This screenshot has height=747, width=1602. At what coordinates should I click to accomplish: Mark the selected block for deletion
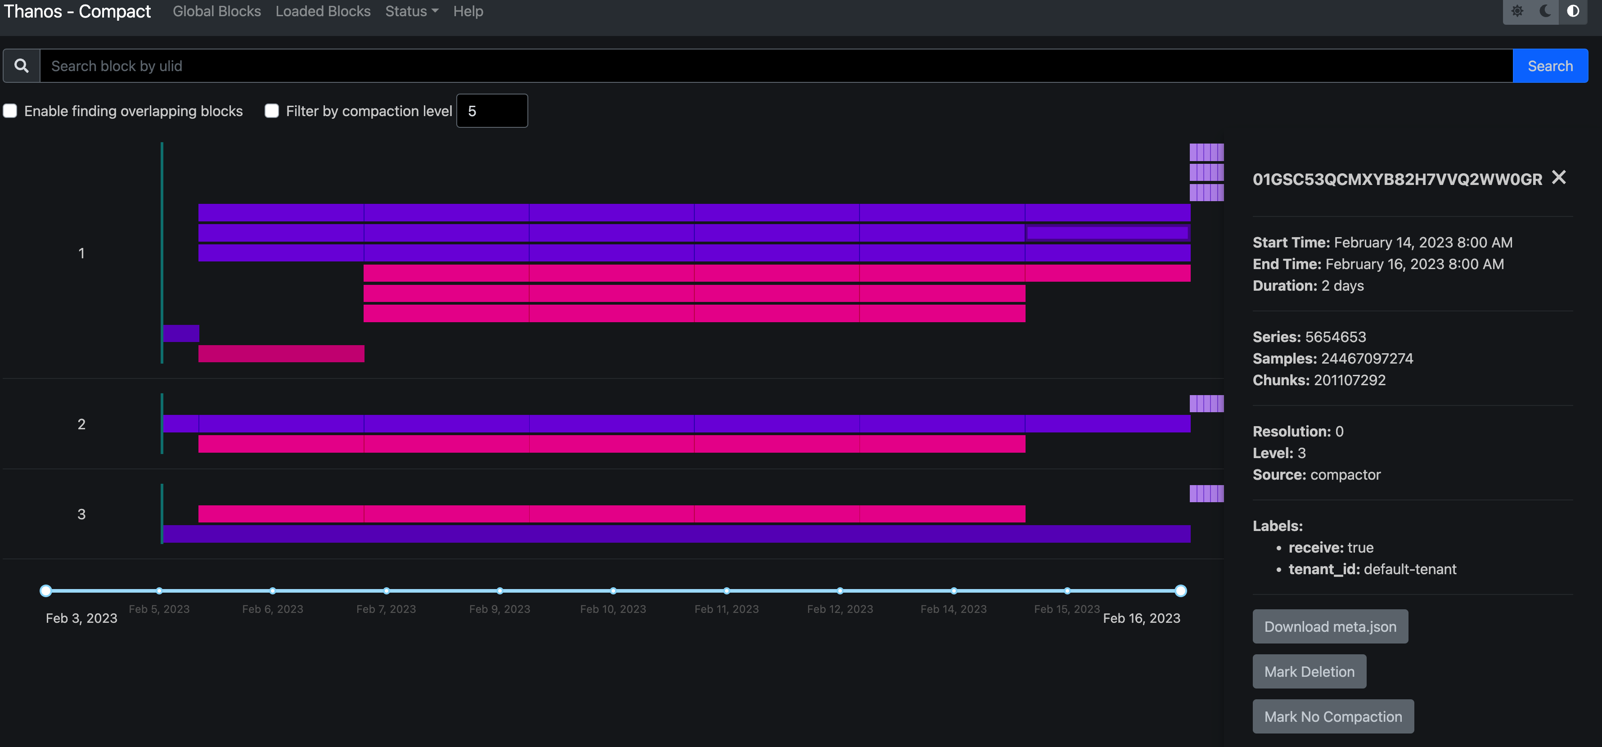point(1309,671)
